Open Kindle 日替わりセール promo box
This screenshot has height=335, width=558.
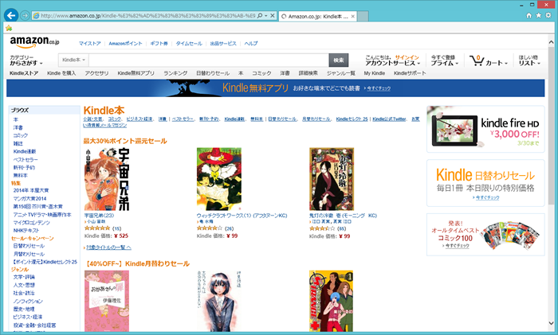[x=485, y=183]
